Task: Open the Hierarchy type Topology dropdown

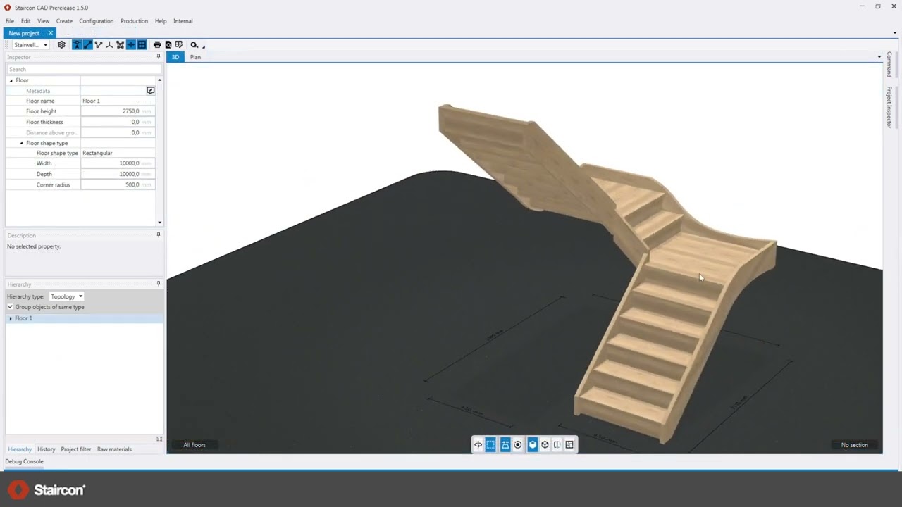Action: coord(66,296)
